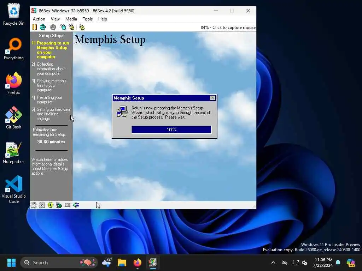The height and width of the screenshot is (271, 362).
Task: Open the Windows Start menu
Action: 11,263
